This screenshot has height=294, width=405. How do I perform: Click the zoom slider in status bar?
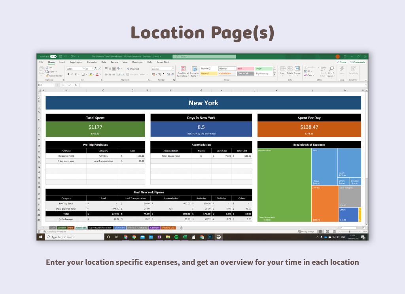point(350,231)
